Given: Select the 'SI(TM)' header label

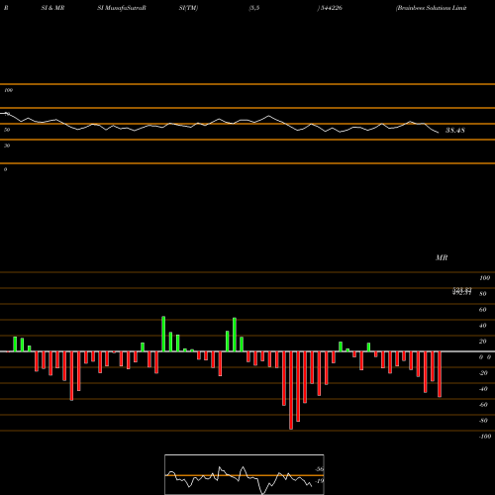Looking at the screenshot, I should click(x=188, y=8).
